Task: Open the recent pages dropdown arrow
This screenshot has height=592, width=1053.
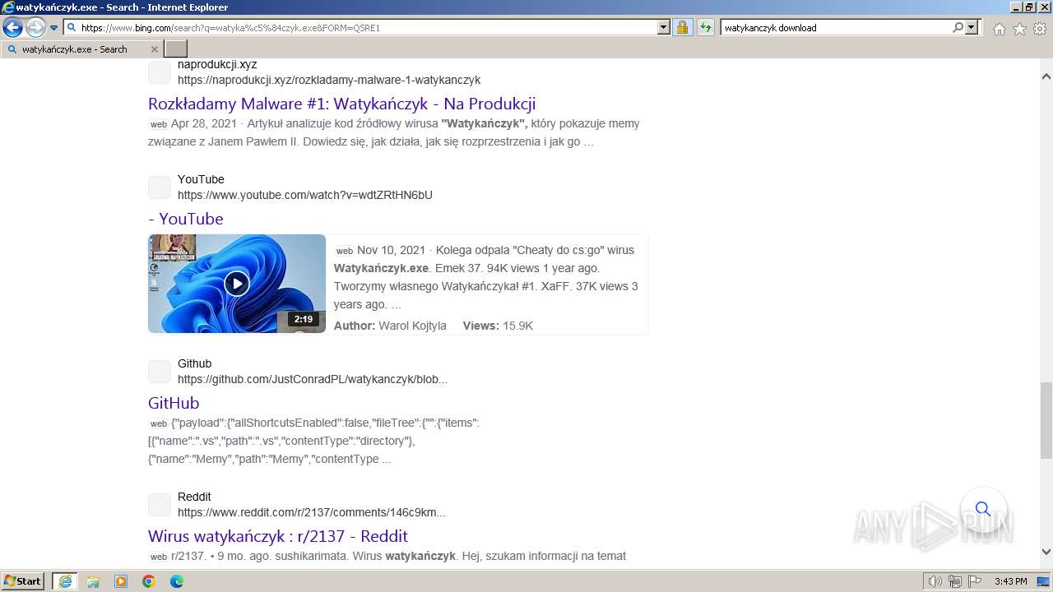Action: 53,28
